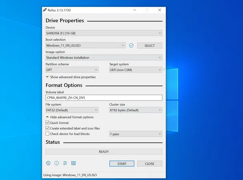Open the Device dropdown showing SANDISK
This screenshot has width=243, height=180.
pos(104,33)
